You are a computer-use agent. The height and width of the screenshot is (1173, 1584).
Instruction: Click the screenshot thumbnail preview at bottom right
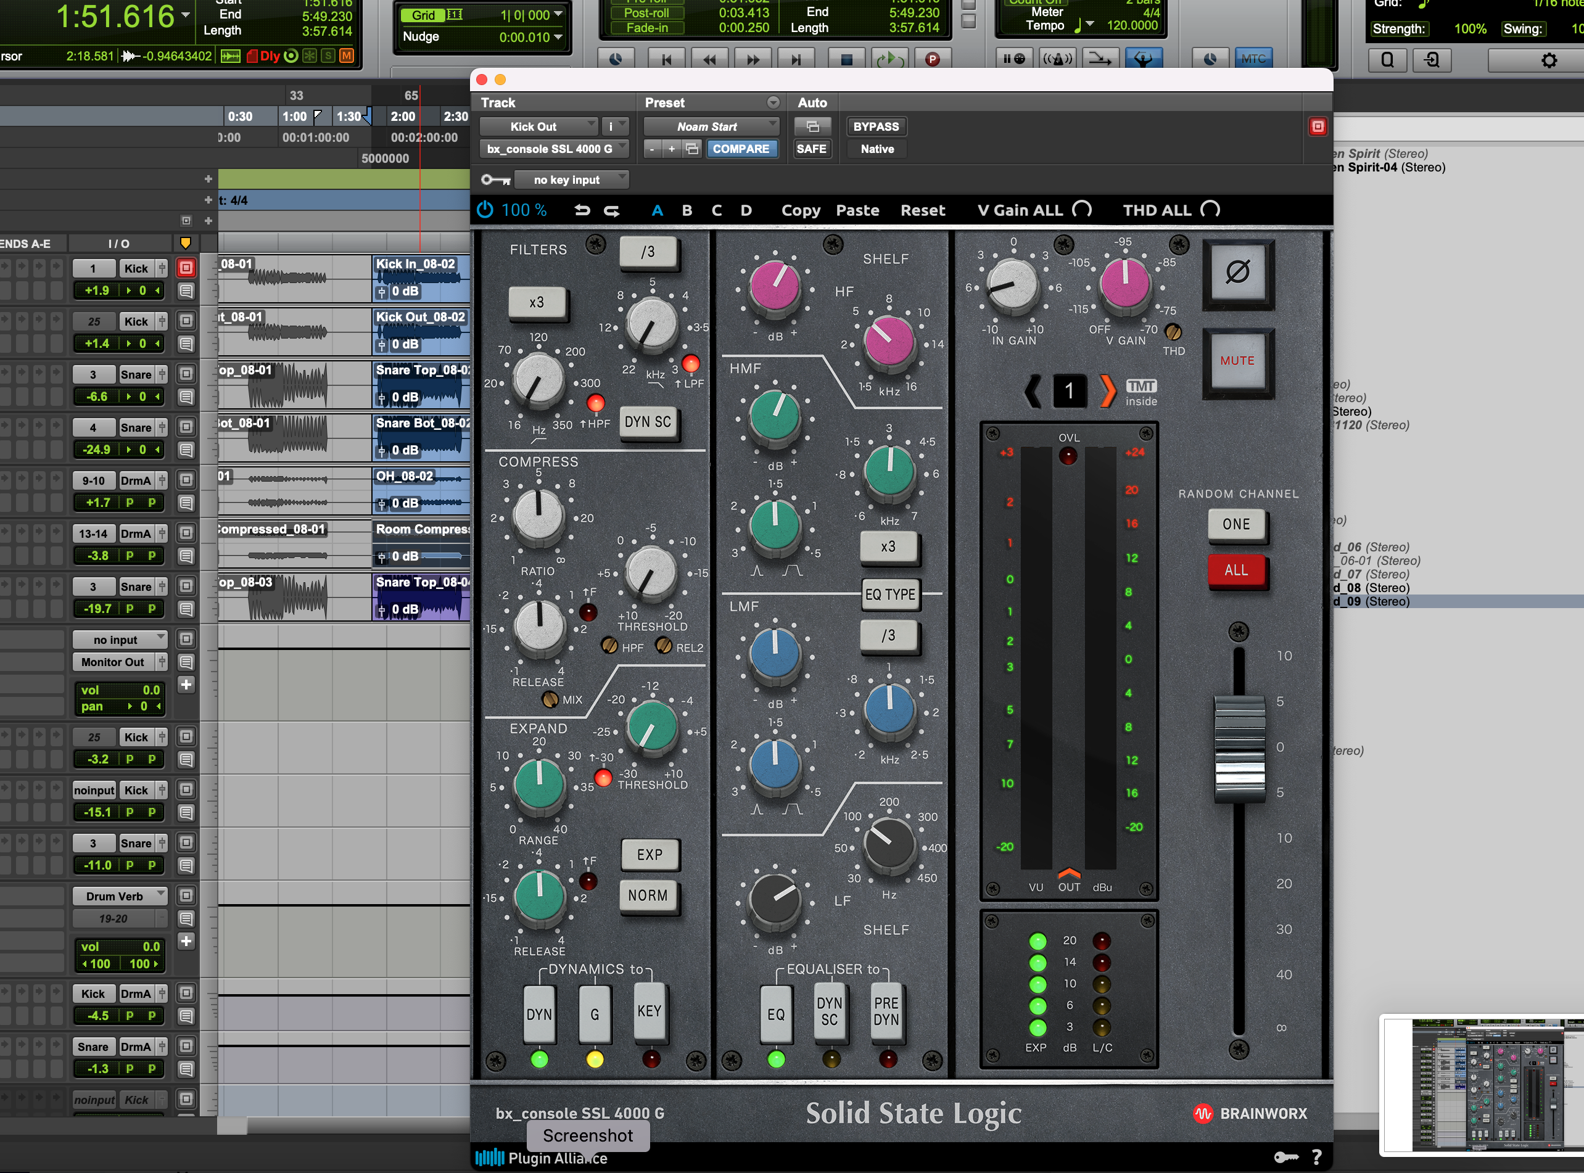(1482, 1085)
